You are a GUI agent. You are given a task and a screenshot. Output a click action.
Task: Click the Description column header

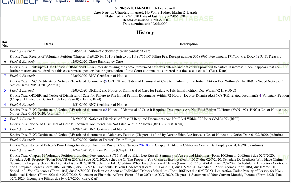tap(189, 44)
